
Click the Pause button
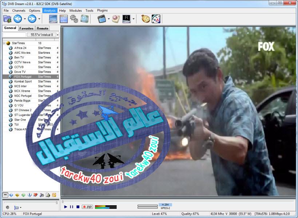(71, 207)
